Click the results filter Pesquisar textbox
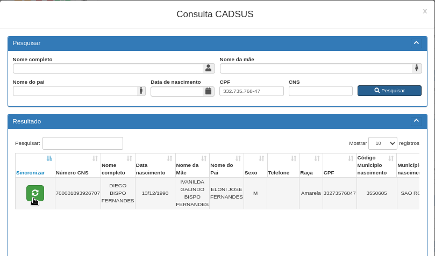Screen dimensions: 435x256 pos(82,143)
